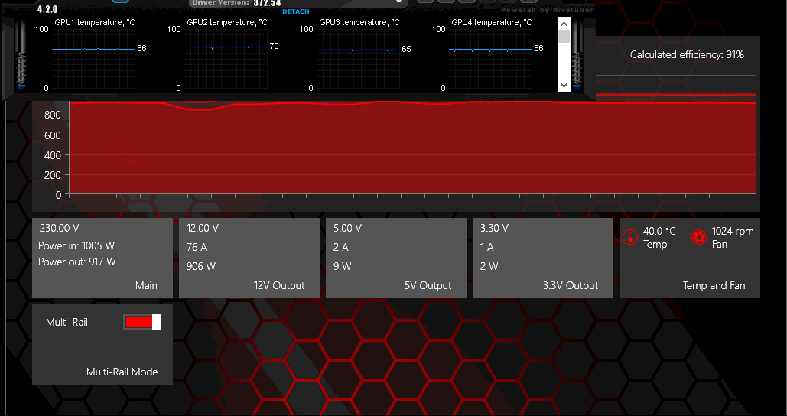
Task: Select the GPU2 temperature graph
Action: tap(226, 59)
